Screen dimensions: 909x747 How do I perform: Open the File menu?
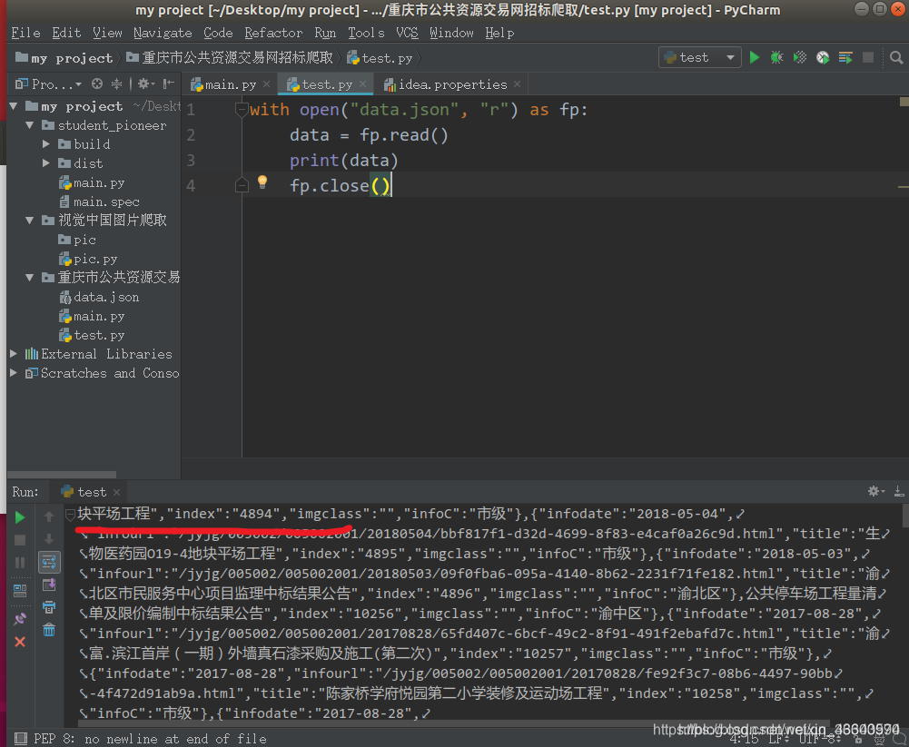pyautogui.click(x=25, y=33)
